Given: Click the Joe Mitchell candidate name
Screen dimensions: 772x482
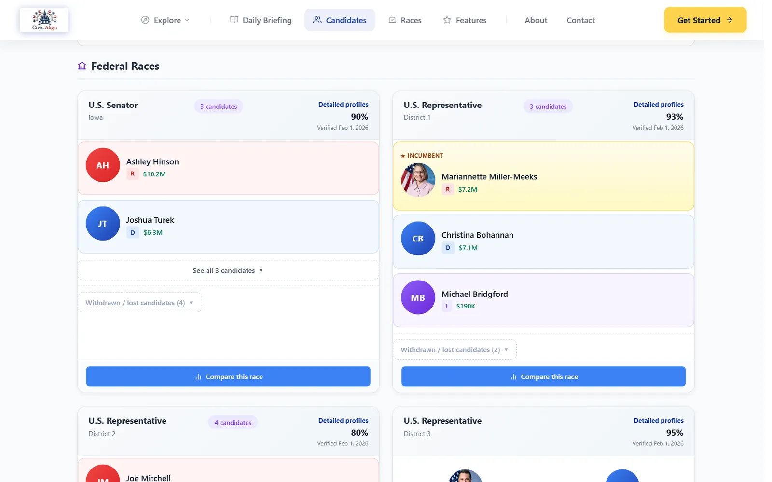Looking at the screenshot, I should [149, 478].
